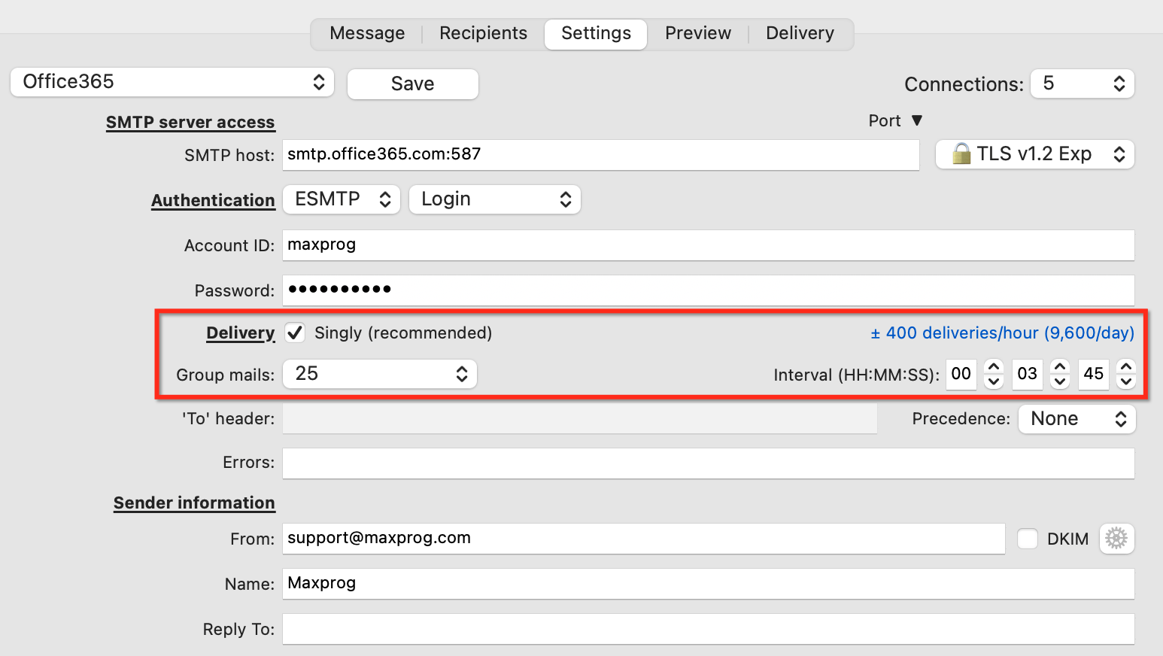Enable the DKIM checkbox
The height and width of the screenshot is (656, 1163).
tap(1028, 539)
